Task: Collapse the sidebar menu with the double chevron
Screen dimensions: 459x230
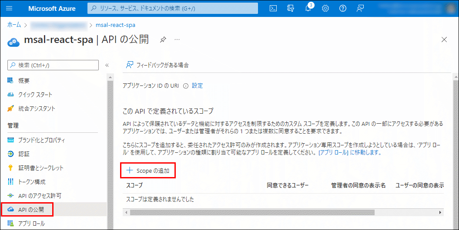Action: (x=107, y=65)
